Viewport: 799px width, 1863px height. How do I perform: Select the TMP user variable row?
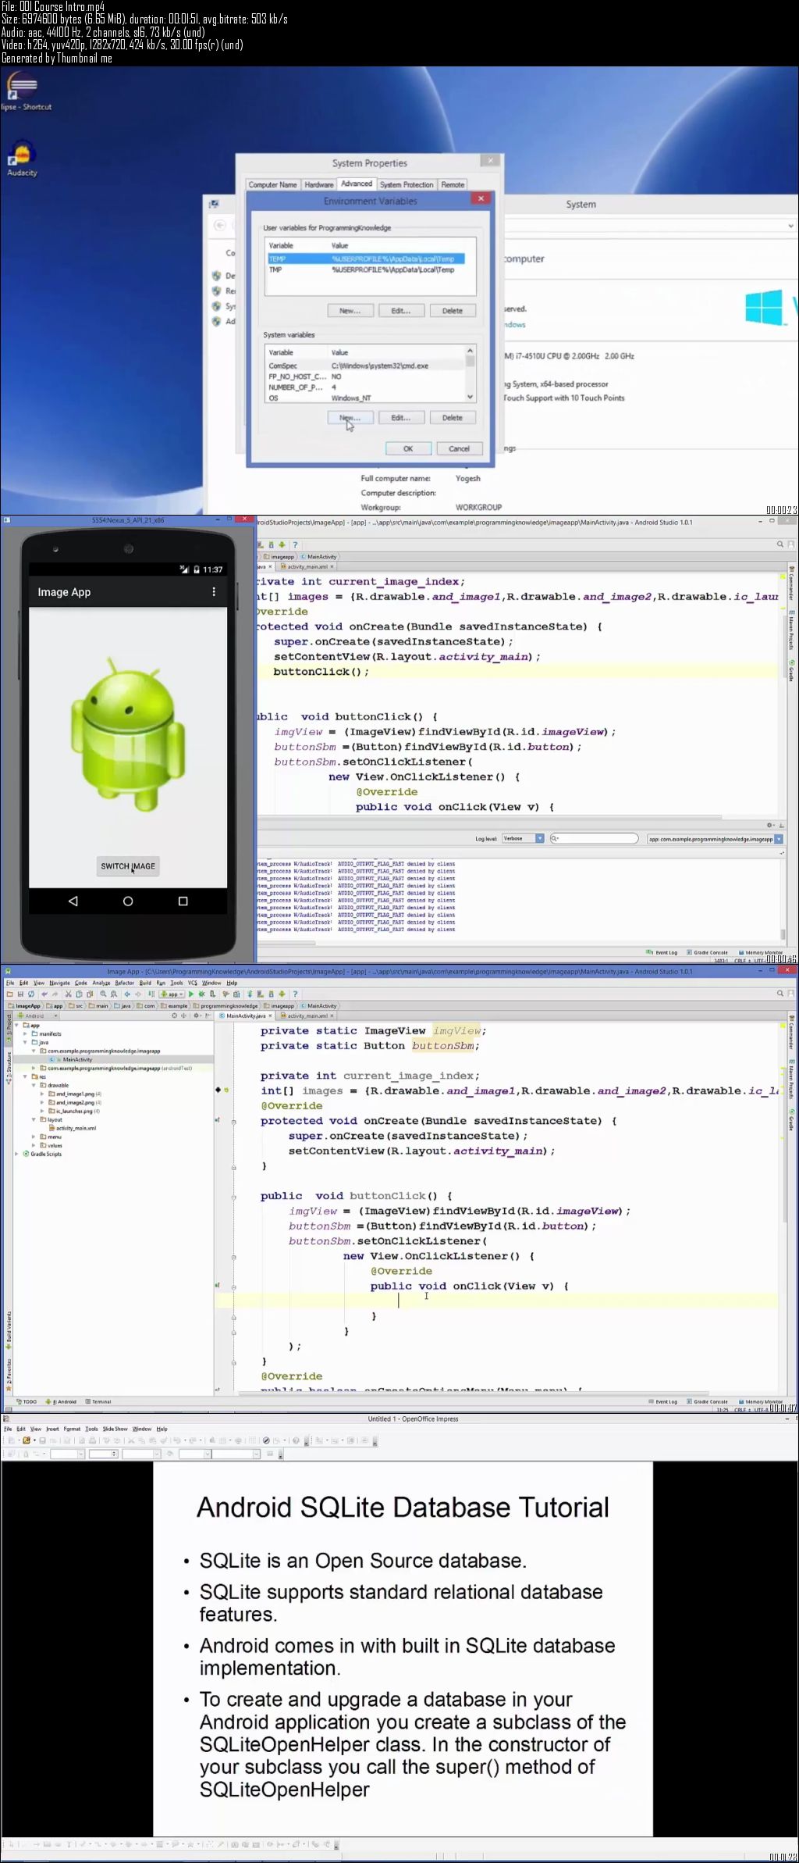[367, 269]
